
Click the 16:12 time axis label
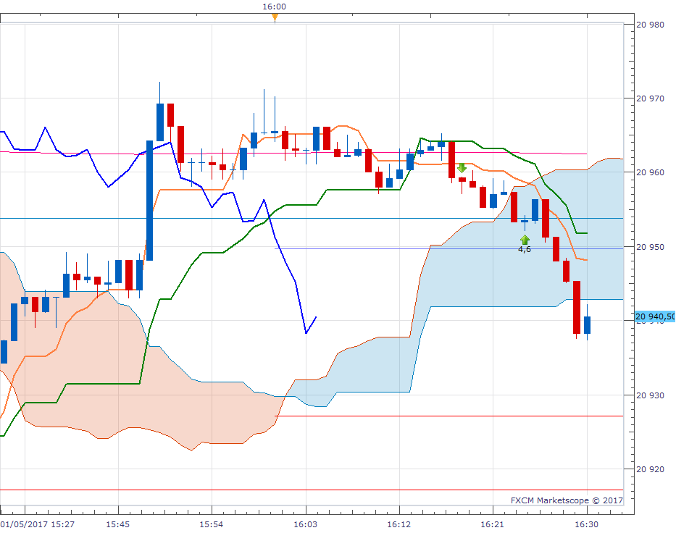(398, 524)
